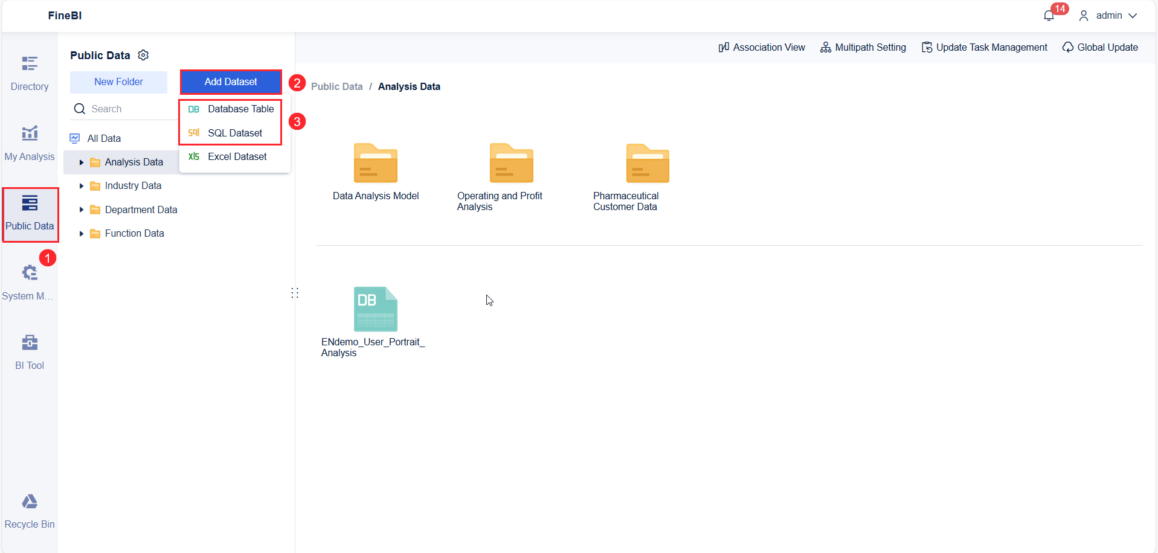Click Public Data in the breadcrumb

pos(337,86)
